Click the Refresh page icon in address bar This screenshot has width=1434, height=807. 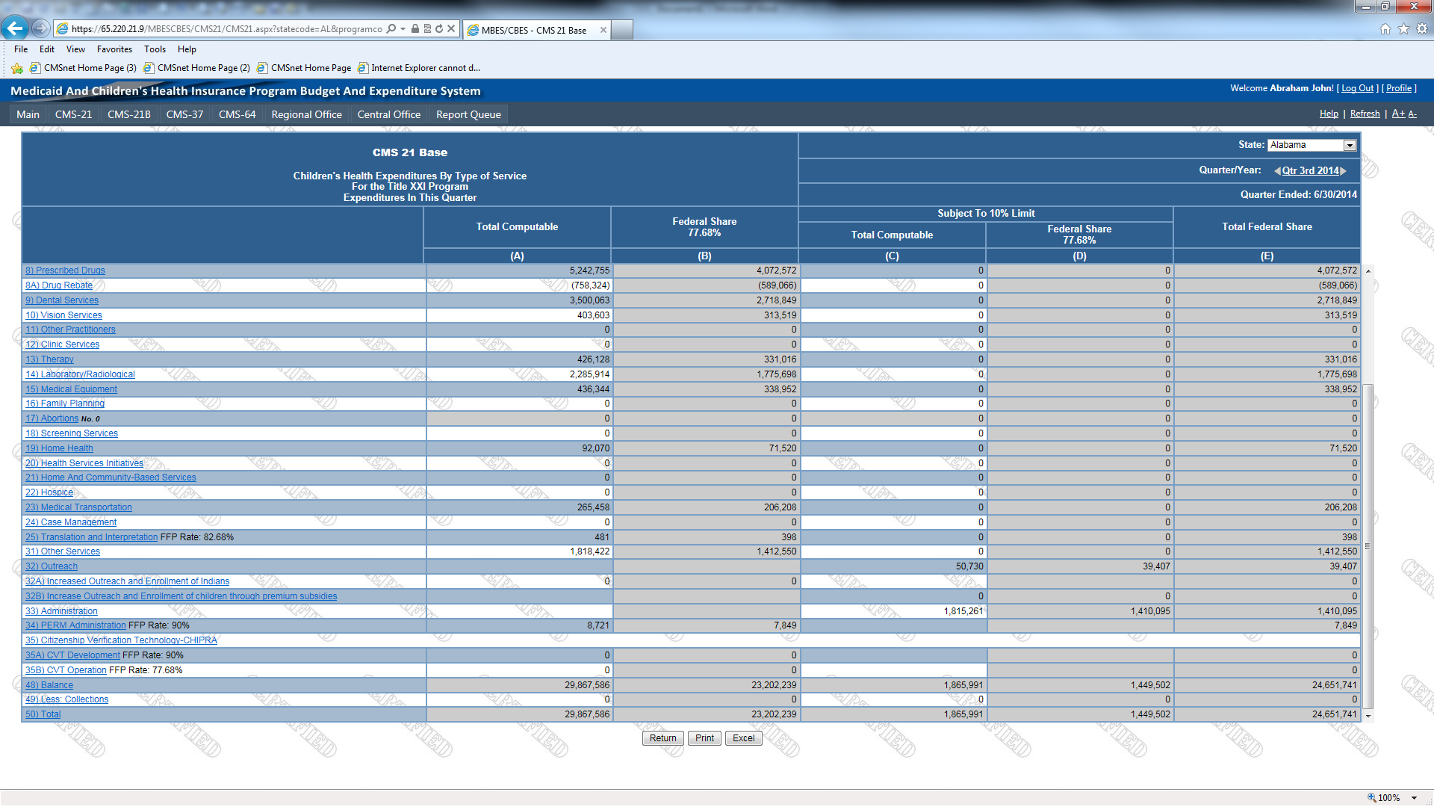(439, 29)
